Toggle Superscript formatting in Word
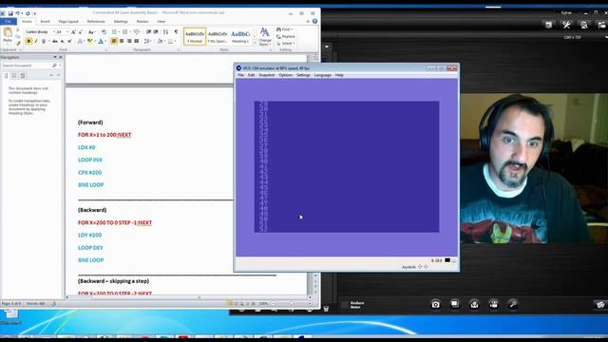This screenshot has height=342, width=608. [x=69, y=41]
